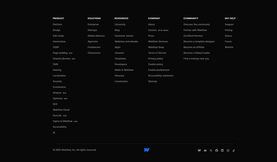
Task: Open the Privacy policy link
Action: (156, 59)
